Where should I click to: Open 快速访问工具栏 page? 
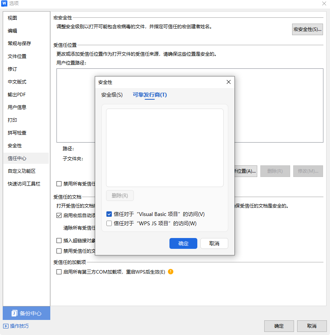tap(26, 184)
